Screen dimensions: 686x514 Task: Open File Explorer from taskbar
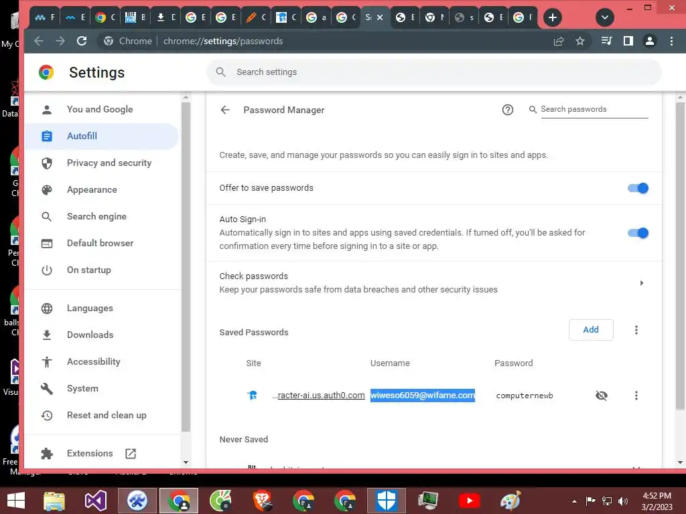point(54,501)
